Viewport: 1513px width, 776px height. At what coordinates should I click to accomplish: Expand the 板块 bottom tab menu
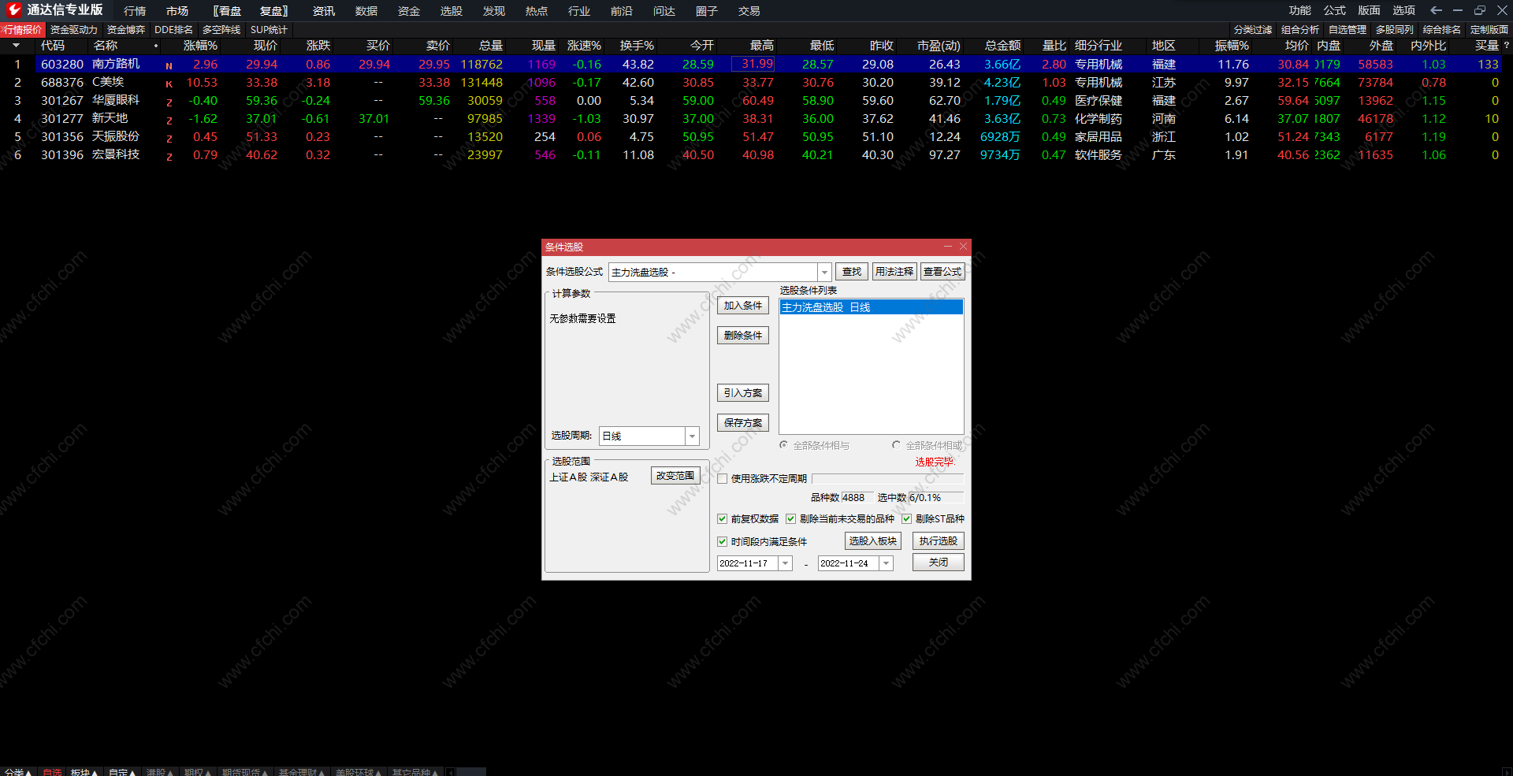coord(84,772)
